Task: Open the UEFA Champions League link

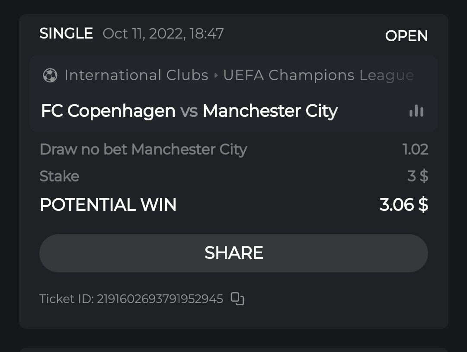Action: click(318, 76)
